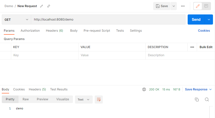Click the KEY column header

coord(16,47)
